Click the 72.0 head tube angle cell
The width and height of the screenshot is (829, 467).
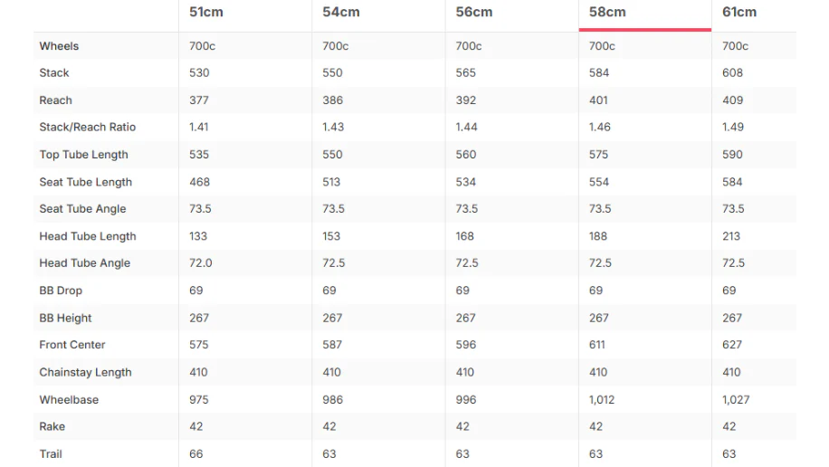(200, 263)
